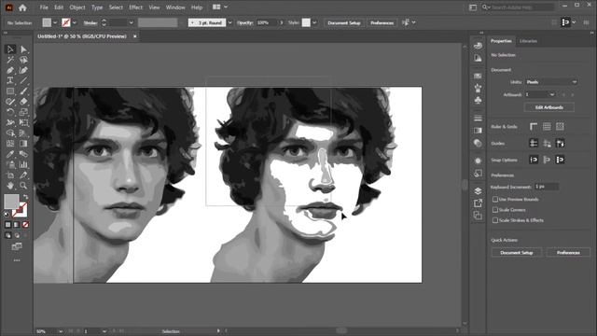
Task: Select the Line Segment tool
Action: pyautogui.click(x=23, y=80)
